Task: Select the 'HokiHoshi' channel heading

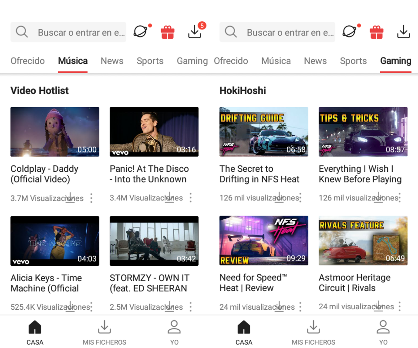Action: (x=243, y=91)
